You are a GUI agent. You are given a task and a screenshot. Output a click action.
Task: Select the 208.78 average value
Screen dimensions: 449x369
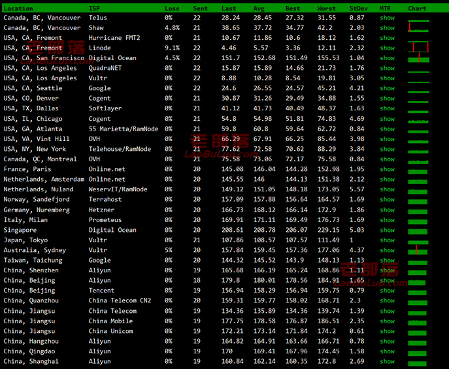click(264, 230)
